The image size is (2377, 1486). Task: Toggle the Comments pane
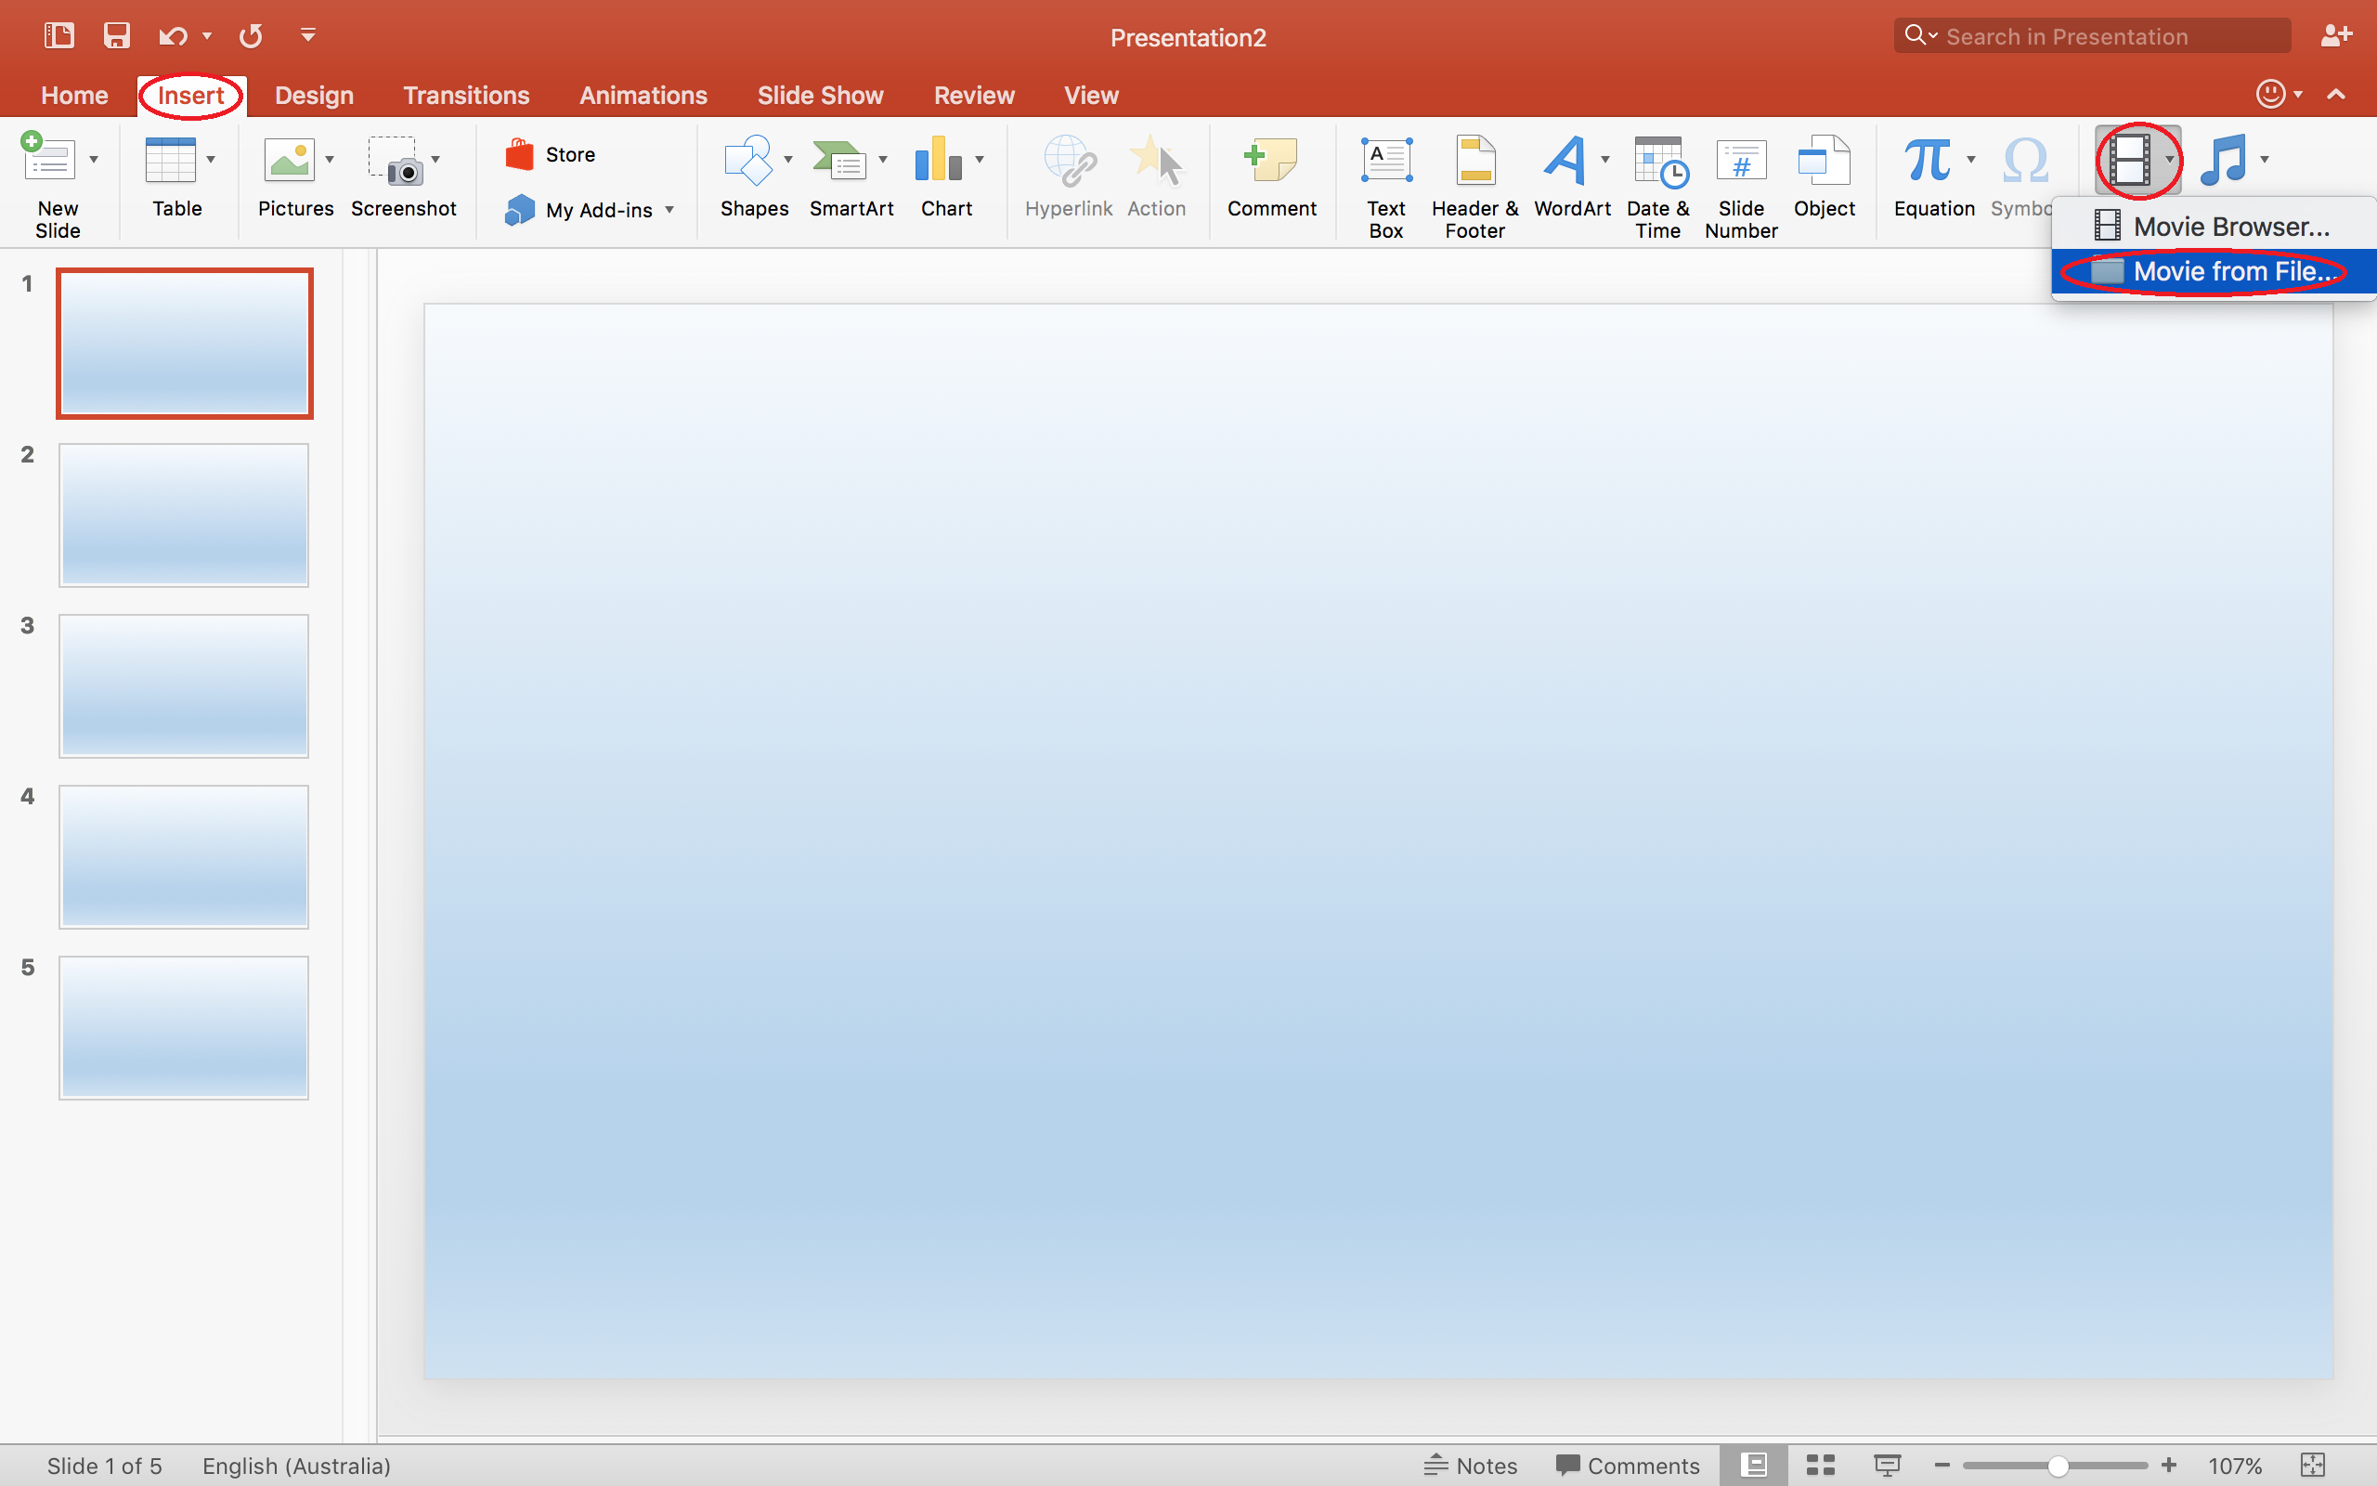point(1628,1465)
